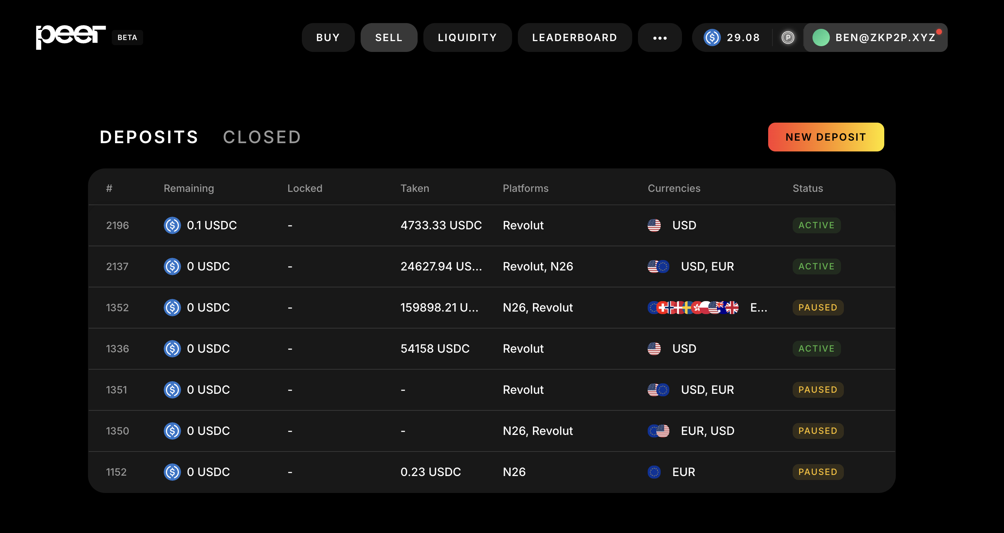Open the Leaderboard page
This screenshot has width=1004, height=533.
click(x=574, y=38)
